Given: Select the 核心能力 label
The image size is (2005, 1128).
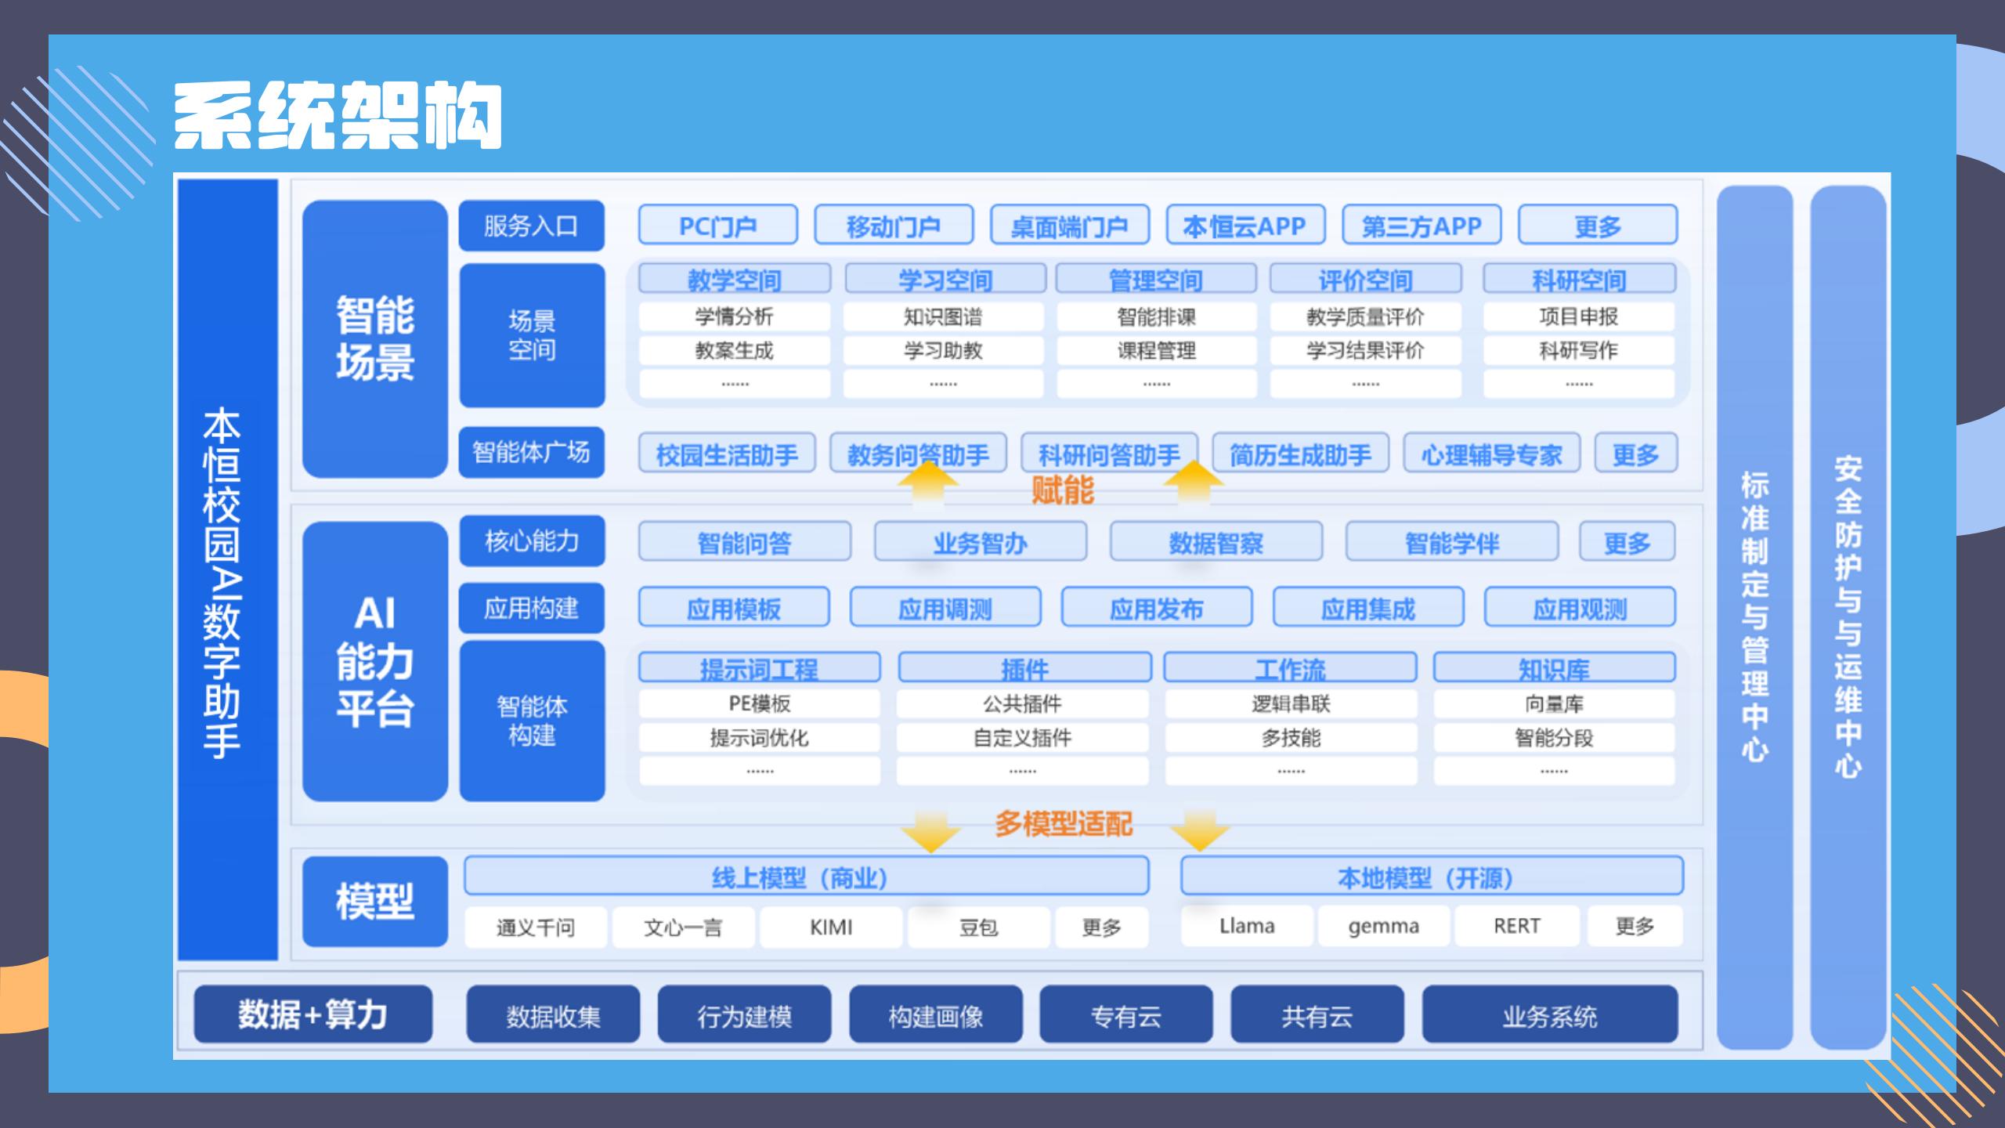Looking at the screenshot, I should tap(532, 540).
